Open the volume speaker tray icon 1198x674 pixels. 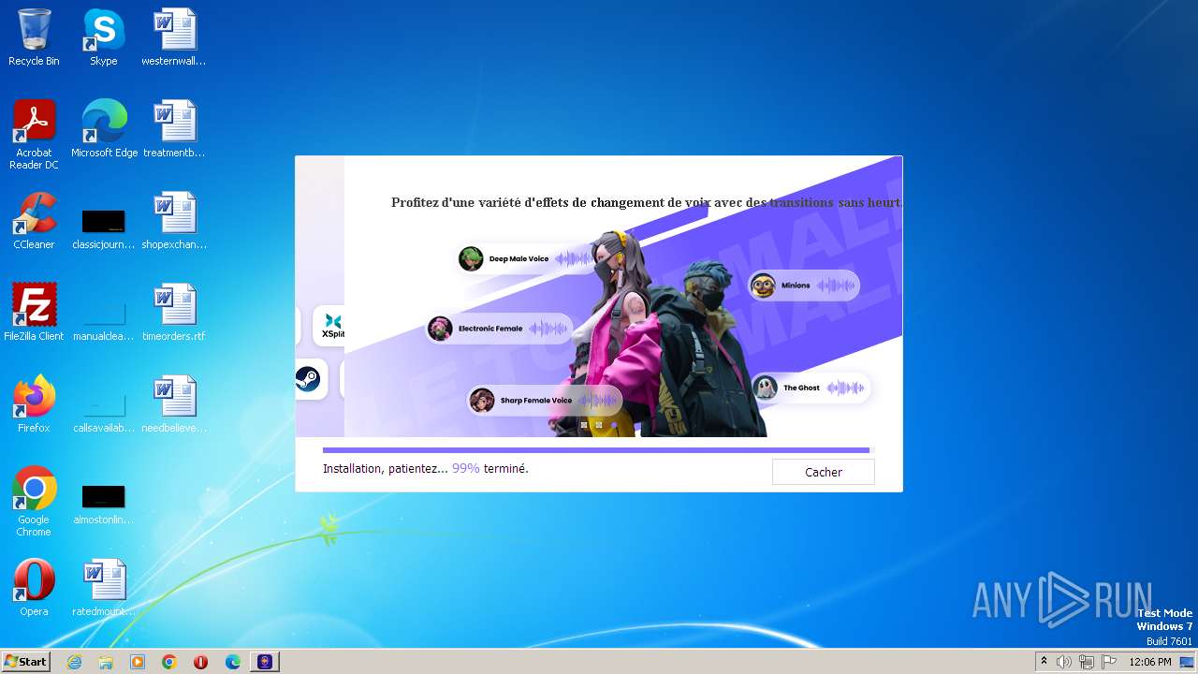coord(1064,662)
